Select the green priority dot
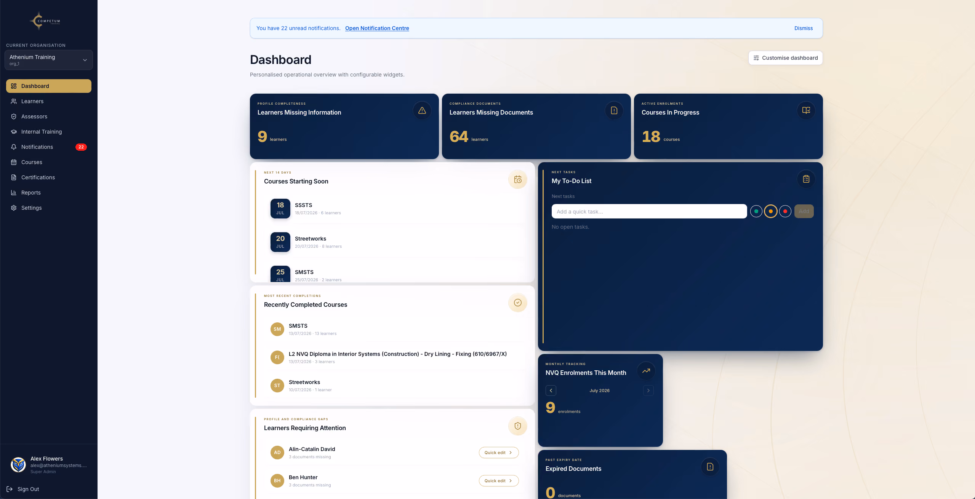 (756, 211)
